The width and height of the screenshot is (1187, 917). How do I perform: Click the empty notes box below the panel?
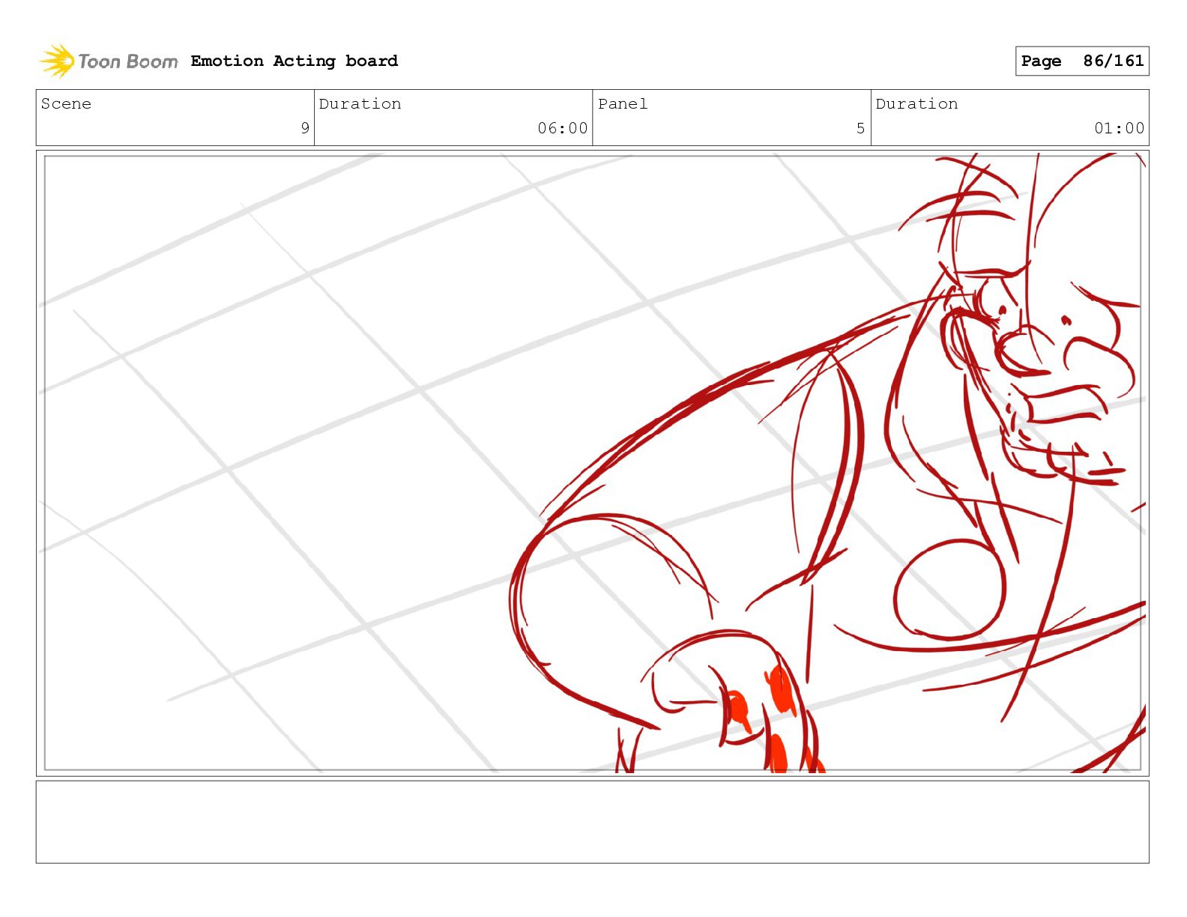tap(593, 822)
